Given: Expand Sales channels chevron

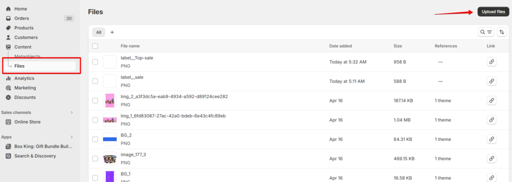Looking at the screenshot, I should 72,112.
